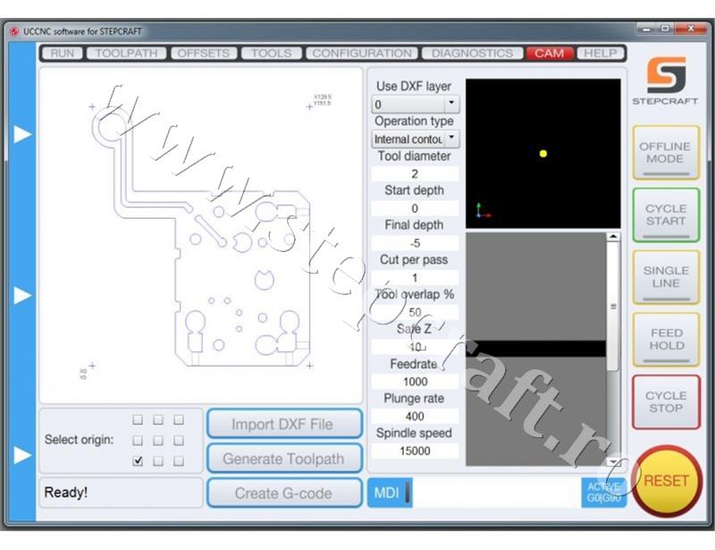Select the DIAGNOSTICS menu
715x550 pixels.
click(472, 53)
